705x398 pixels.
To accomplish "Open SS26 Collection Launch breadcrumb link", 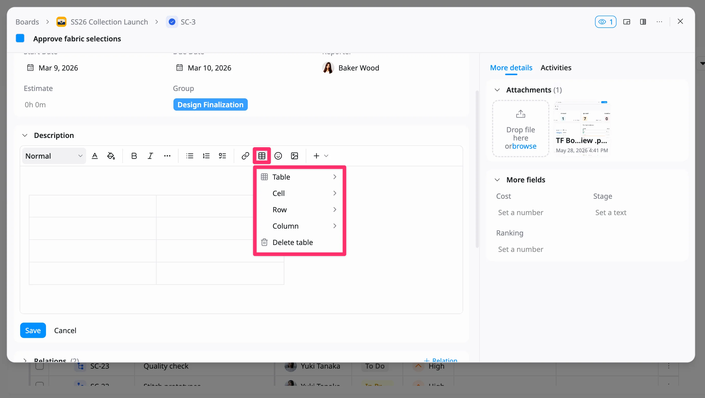I will 109,22.
